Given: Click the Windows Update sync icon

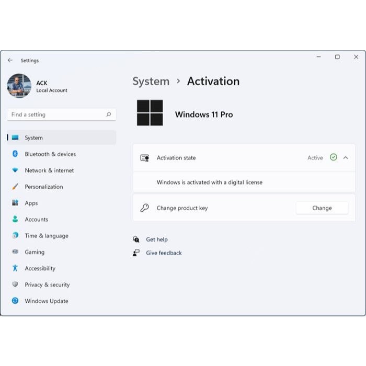Looking at the screenshot, I should pos(15,301).
